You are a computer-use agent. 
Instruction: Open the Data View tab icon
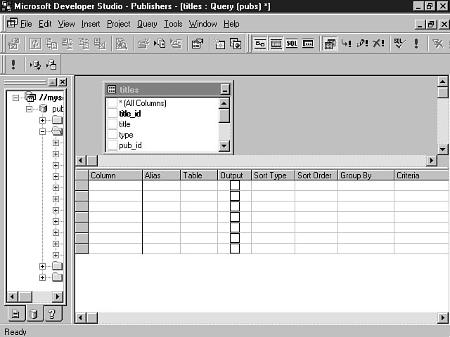33,314
